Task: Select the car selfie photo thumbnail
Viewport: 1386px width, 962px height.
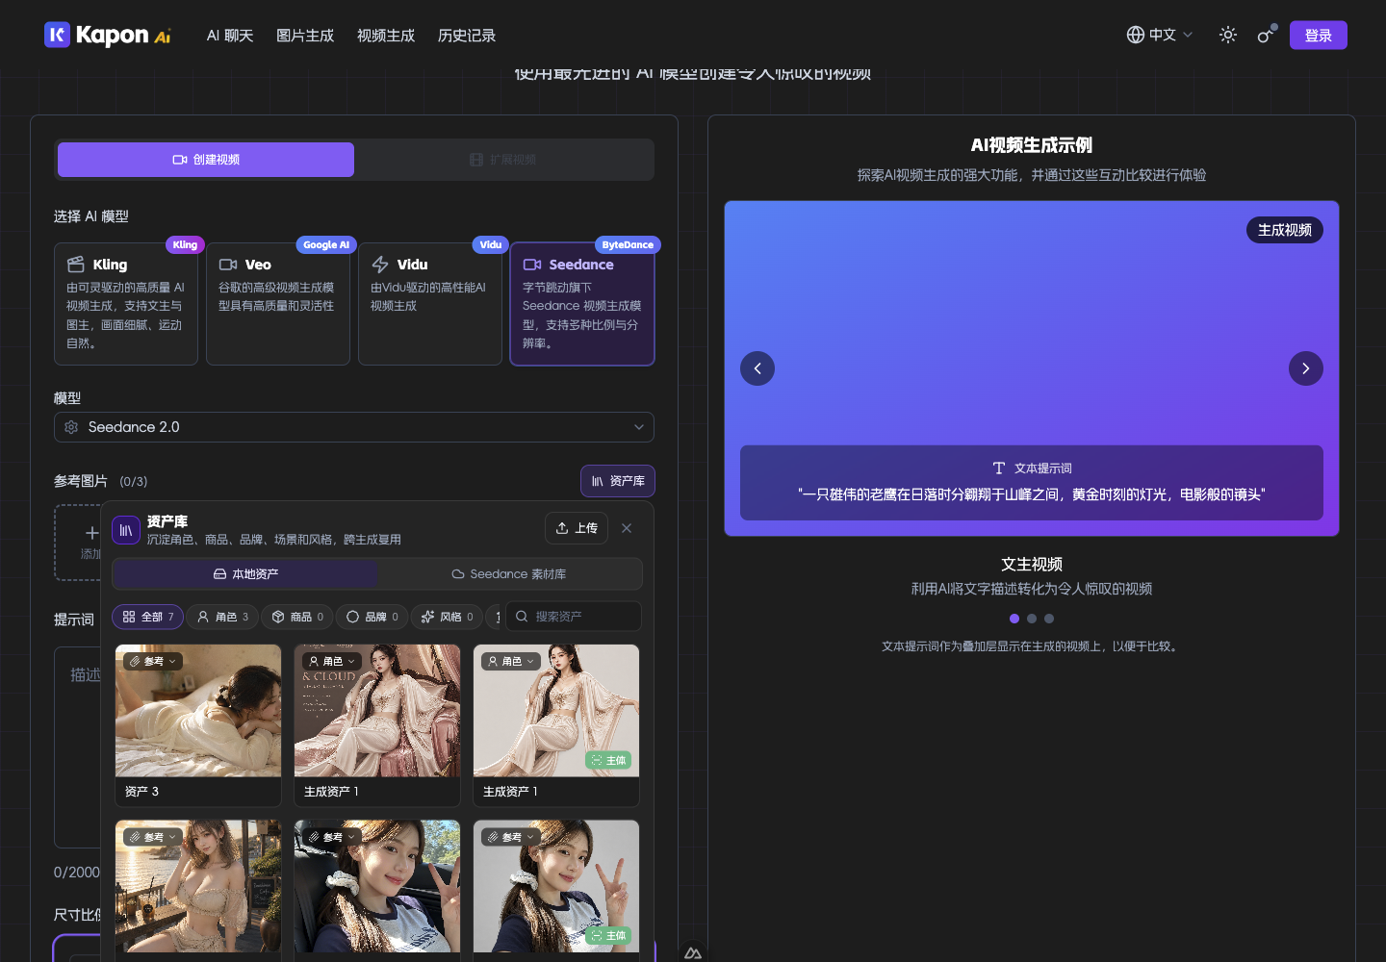Action: (x=377, y=887)
